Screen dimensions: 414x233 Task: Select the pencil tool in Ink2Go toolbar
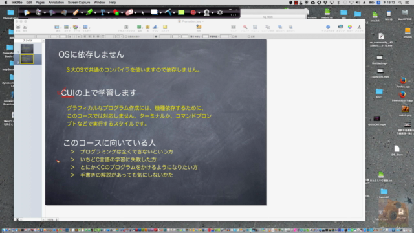point(76,12)
